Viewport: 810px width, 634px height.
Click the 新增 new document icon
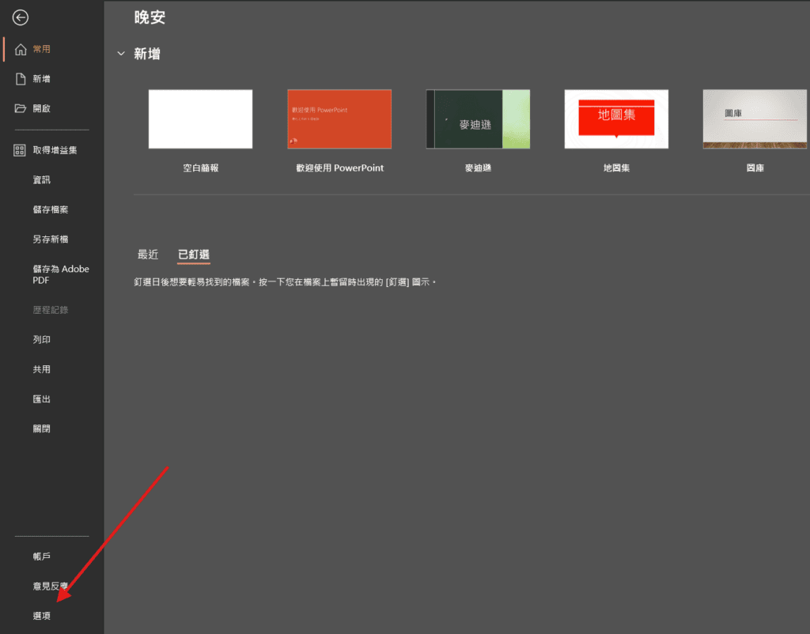21,79
